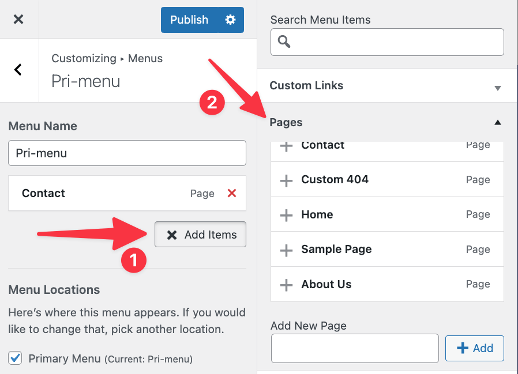Add the Custom 404 page via its plus icon

coord(286,179)
